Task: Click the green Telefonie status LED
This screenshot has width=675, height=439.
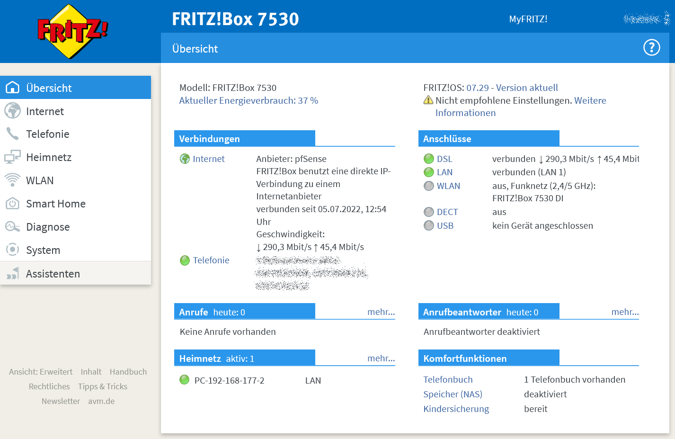Action: (185, 260)
